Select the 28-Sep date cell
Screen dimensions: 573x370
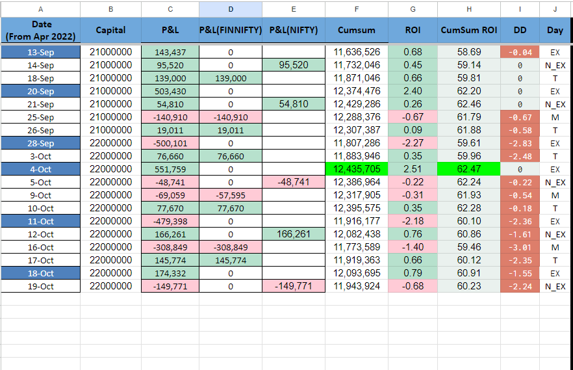coord(40,143)
